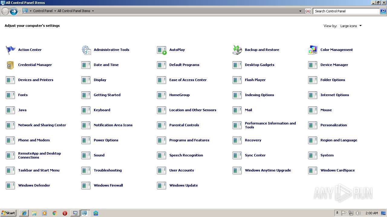Click the icon beside Java

point(11,110)
